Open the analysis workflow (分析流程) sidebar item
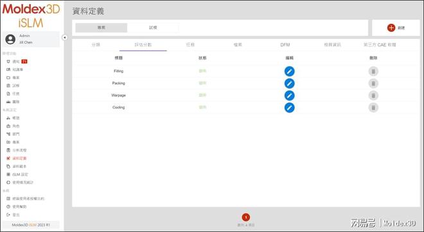 pyautogui.click(x=17, y=150)
